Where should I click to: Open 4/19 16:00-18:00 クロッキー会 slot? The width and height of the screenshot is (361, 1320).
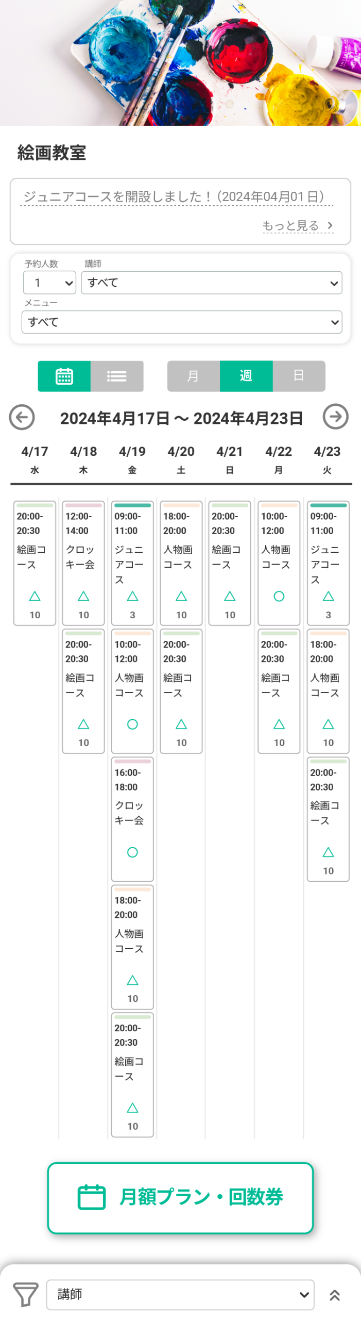tap(132, 819)
